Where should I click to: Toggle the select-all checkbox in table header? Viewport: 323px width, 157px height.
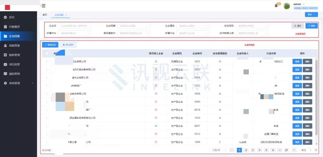point(47,53)
